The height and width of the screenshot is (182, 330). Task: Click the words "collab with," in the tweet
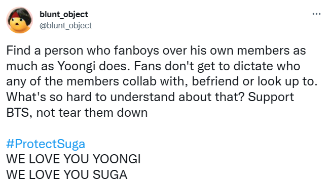point(155,81)
